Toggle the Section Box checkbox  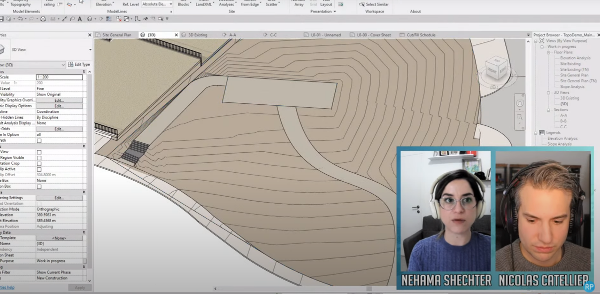(39, 187)
